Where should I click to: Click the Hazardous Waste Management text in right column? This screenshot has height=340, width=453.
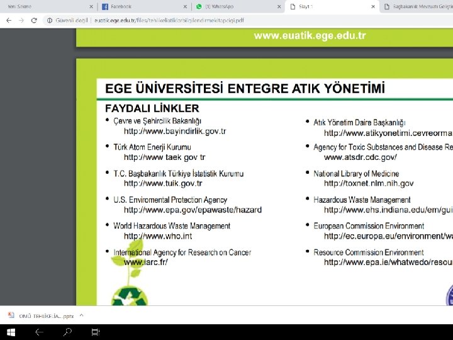(x=362, y=200)
